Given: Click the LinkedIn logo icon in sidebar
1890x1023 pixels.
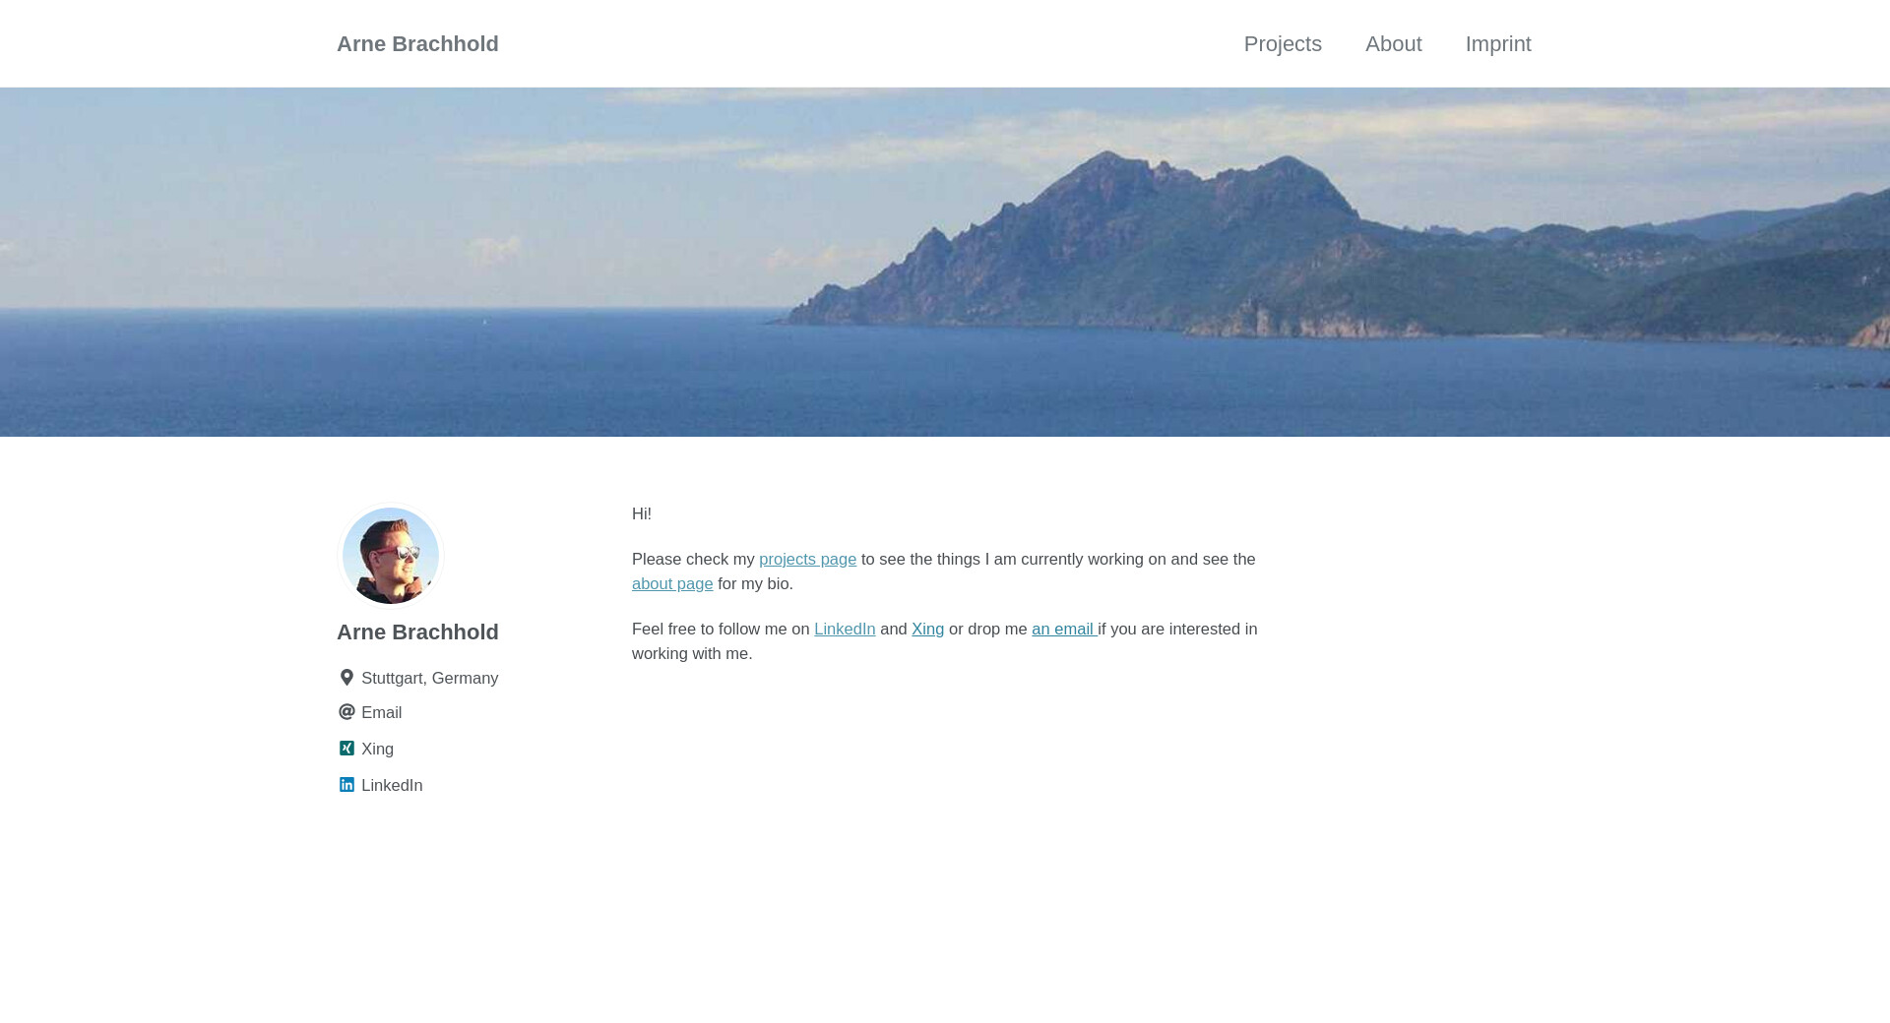Looking at the screenshot, I should (346, 785).
